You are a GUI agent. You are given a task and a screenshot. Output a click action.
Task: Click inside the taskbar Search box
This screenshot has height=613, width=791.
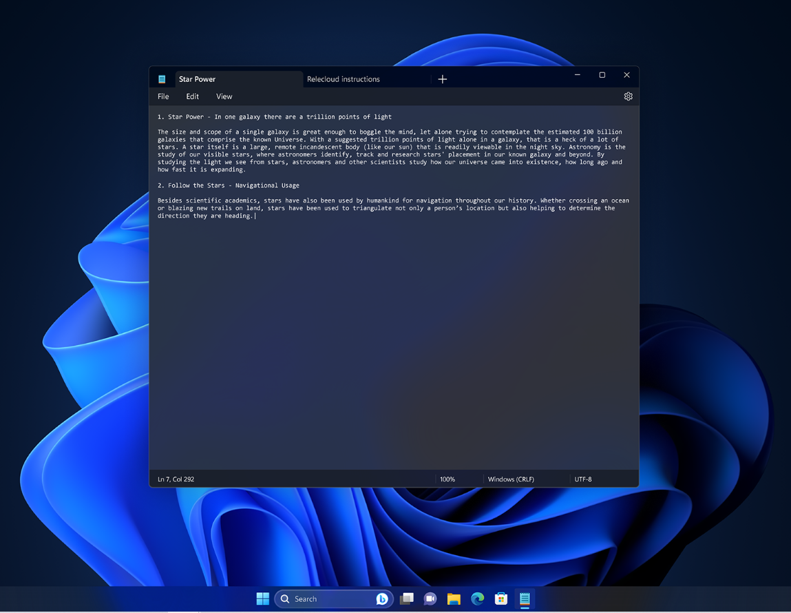[324, 599]
